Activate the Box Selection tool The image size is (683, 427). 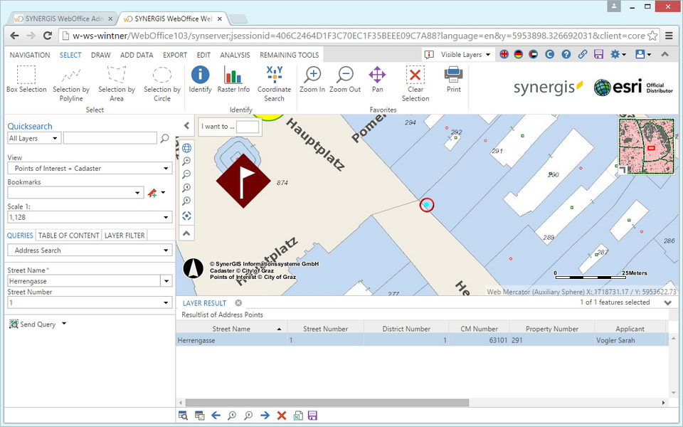(26, 75)
